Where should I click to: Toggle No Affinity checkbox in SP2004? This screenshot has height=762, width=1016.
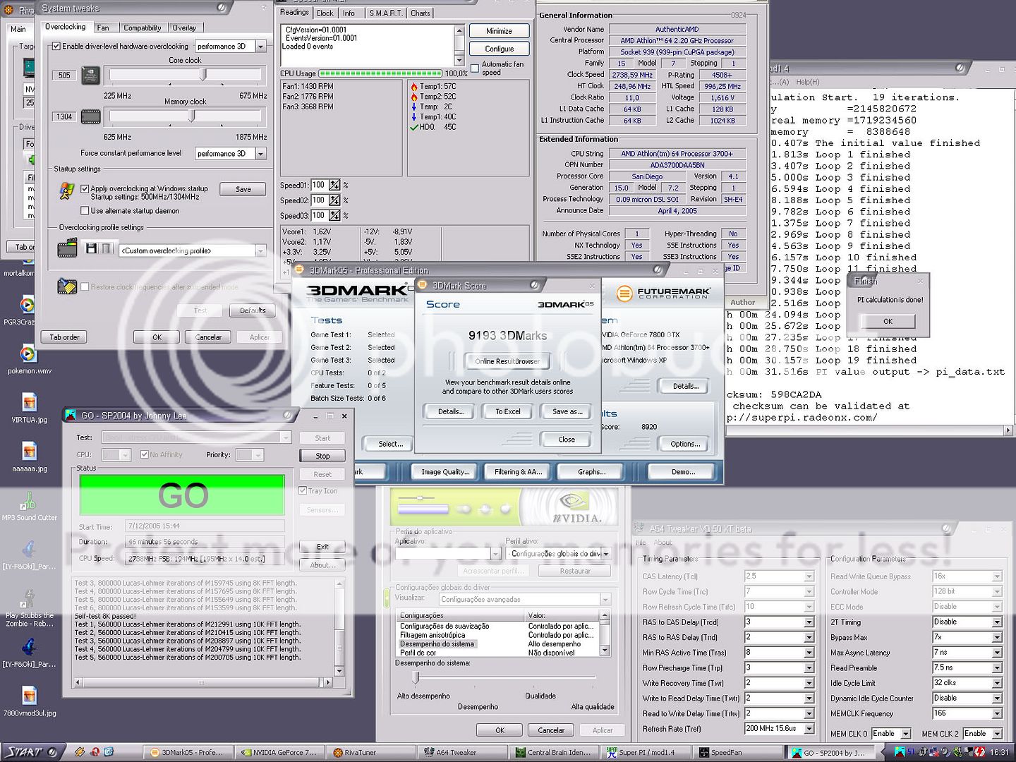144,455
